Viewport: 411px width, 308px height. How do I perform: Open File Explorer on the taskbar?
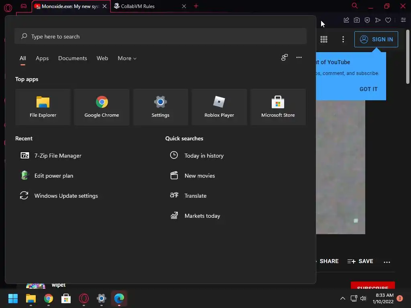pyautogui.click(x=31, y=298)
